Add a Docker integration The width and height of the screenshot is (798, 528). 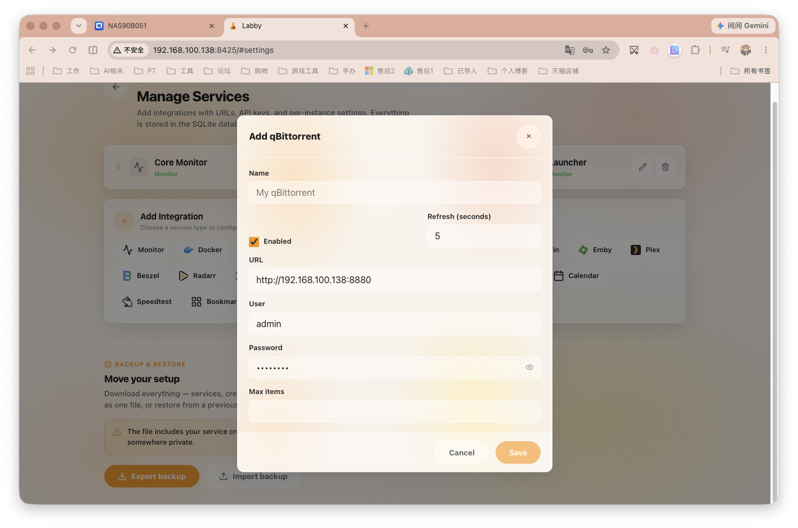[x=203, y=250]
